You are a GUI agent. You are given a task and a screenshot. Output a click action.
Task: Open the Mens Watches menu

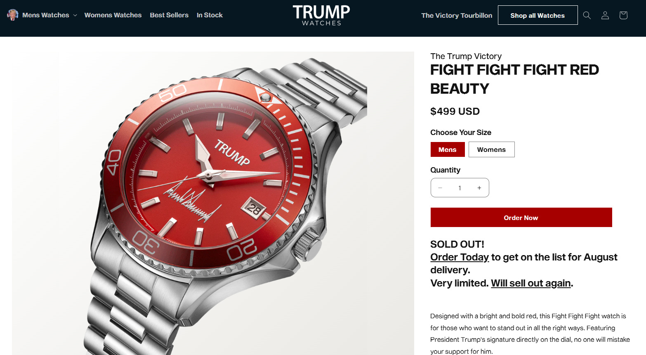pyautogui.click(x=46, y=15)
